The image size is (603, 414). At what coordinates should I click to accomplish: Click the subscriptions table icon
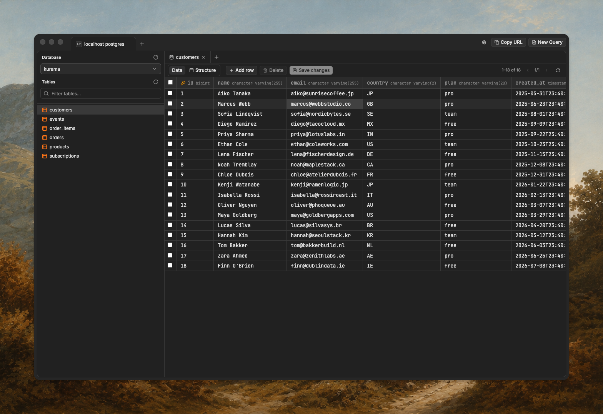(x=45, y=156)
